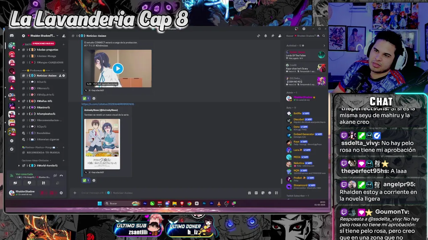Select the Memes channel
Image resolution: width=428 pixels, height=240 pixels.
click(43, 88)
